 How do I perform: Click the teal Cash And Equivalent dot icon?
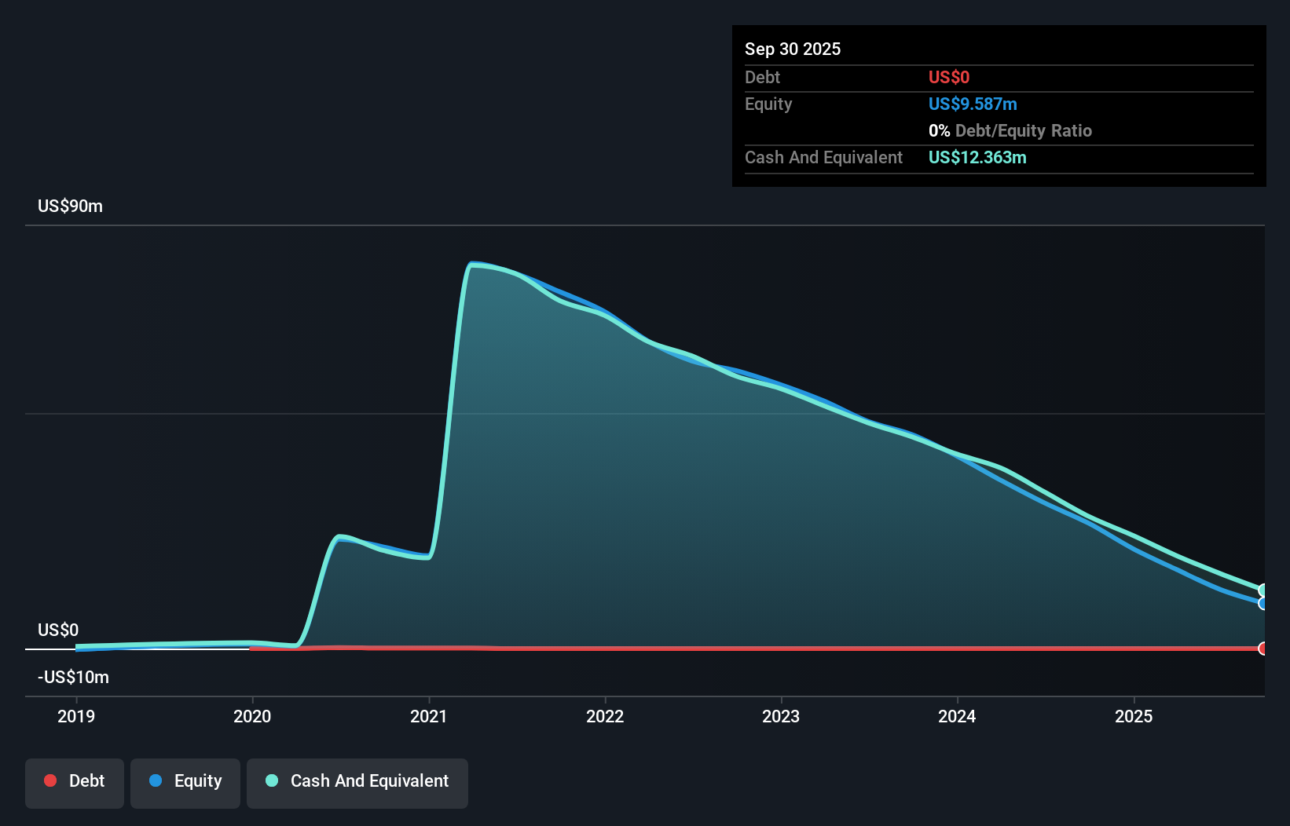point(271,780)
